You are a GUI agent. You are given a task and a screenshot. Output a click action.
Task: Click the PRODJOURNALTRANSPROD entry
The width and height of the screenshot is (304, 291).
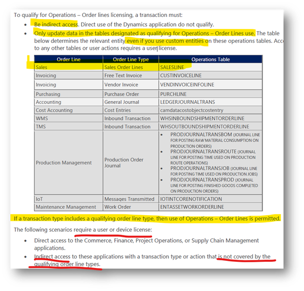[214, 185]
